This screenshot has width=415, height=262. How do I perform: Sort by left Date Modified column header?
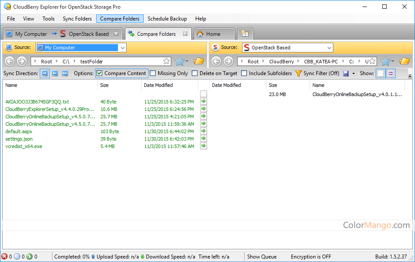pos(158,85)
